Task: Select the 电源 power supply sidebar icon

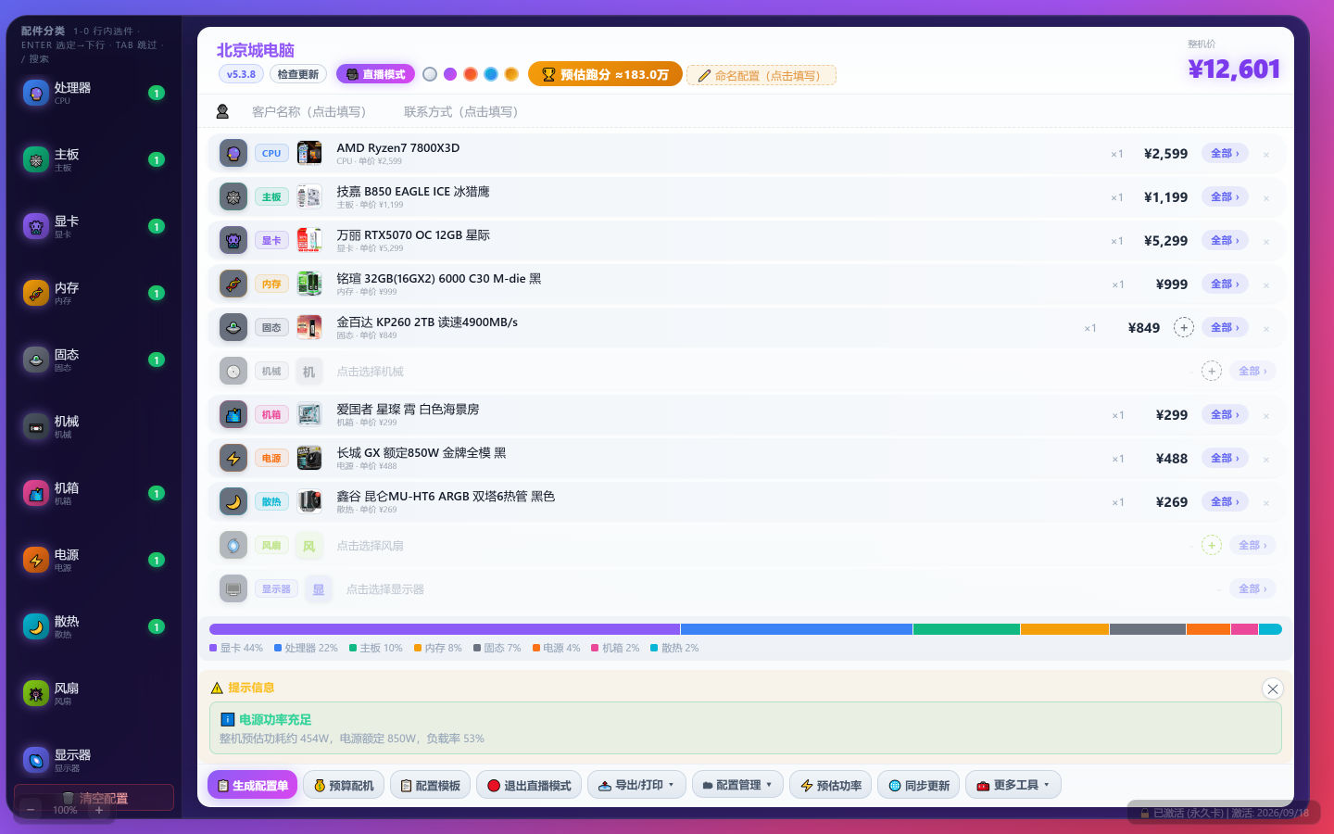Action: pos(36,560)
